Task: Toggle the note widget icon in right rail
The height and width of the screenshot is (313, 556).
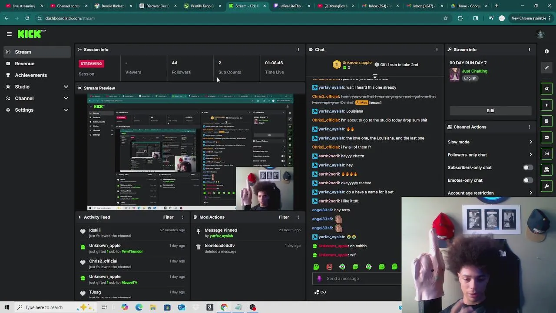Action: (x=547, y=121)
